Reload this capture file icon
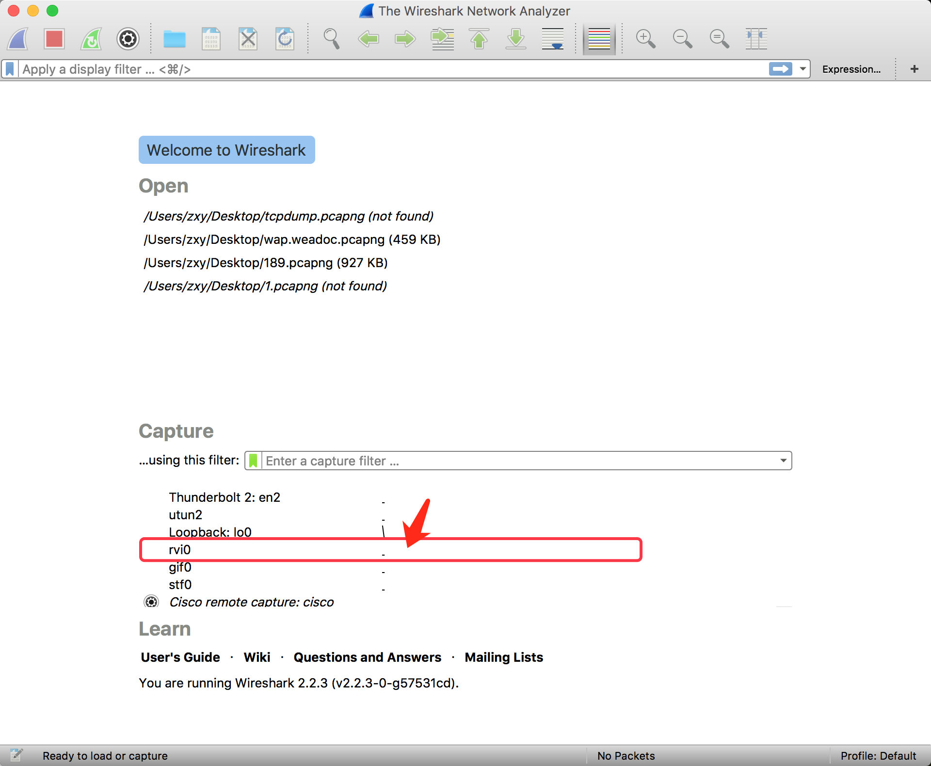This screenshot has height=766, width=931. click(285, 39)
